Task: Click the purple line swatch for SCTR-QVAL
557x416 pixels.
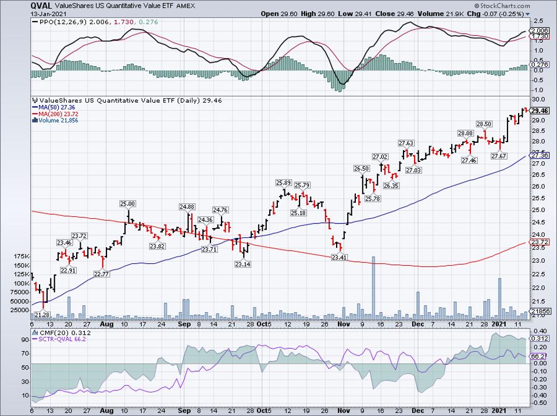Action: 35,339
